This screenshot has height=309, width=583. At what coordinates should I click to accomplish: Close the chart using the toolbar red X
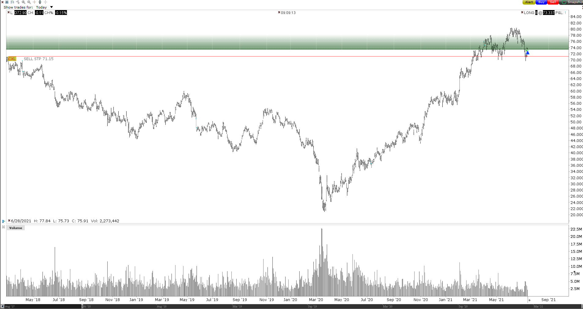[2, 2]
